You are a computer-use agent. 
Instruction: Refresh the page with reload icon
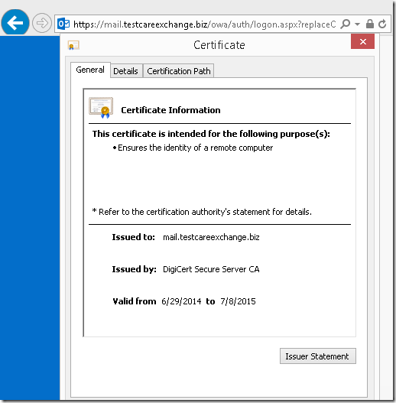coord(382,24)
